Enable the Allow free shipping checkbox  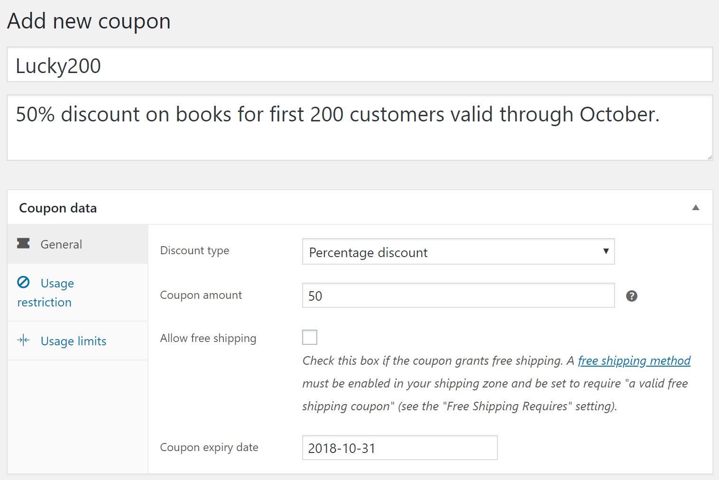310,337
